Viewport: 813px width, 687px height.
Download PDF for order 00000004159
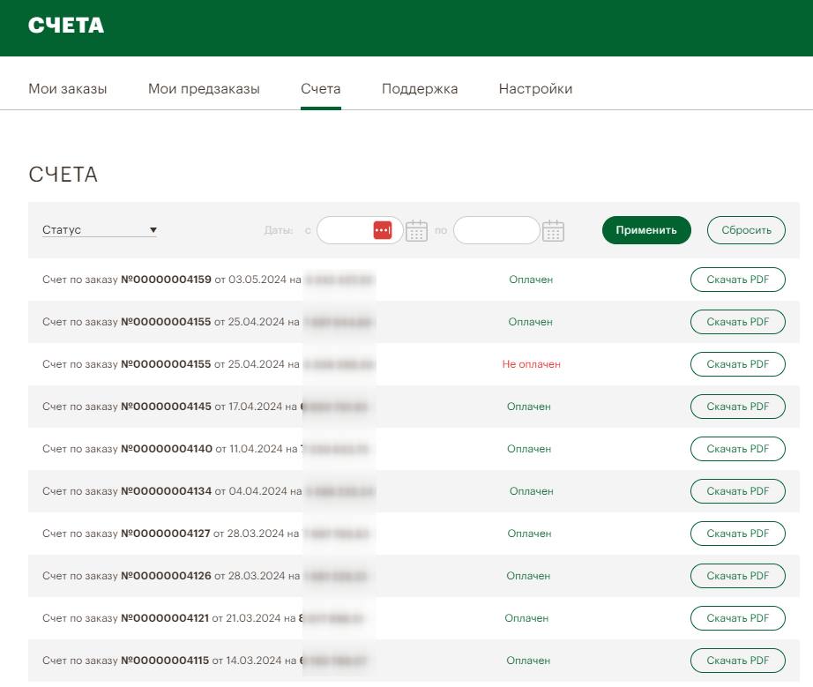pos(737,280)
